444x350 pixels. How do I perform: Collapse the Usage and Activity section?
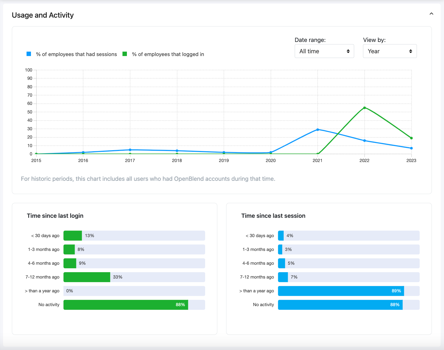point(431,14)
